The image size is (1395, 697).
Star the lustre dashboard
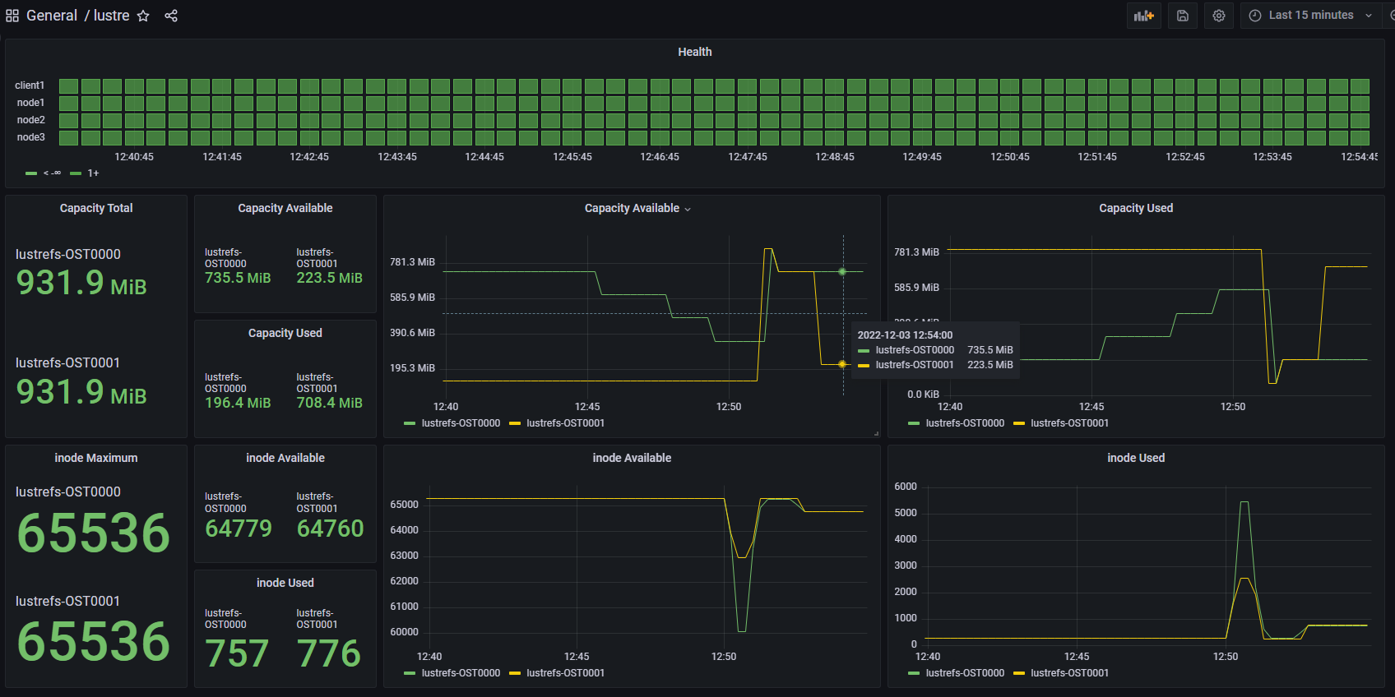[x=143, y=16]
